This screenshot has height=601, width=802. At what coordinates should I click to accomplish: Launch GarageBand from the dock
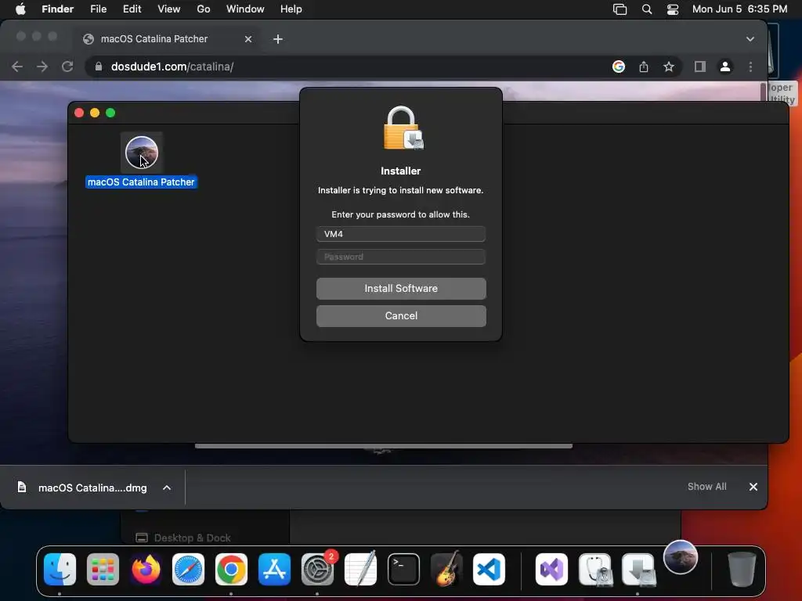(x=446, y=569)
